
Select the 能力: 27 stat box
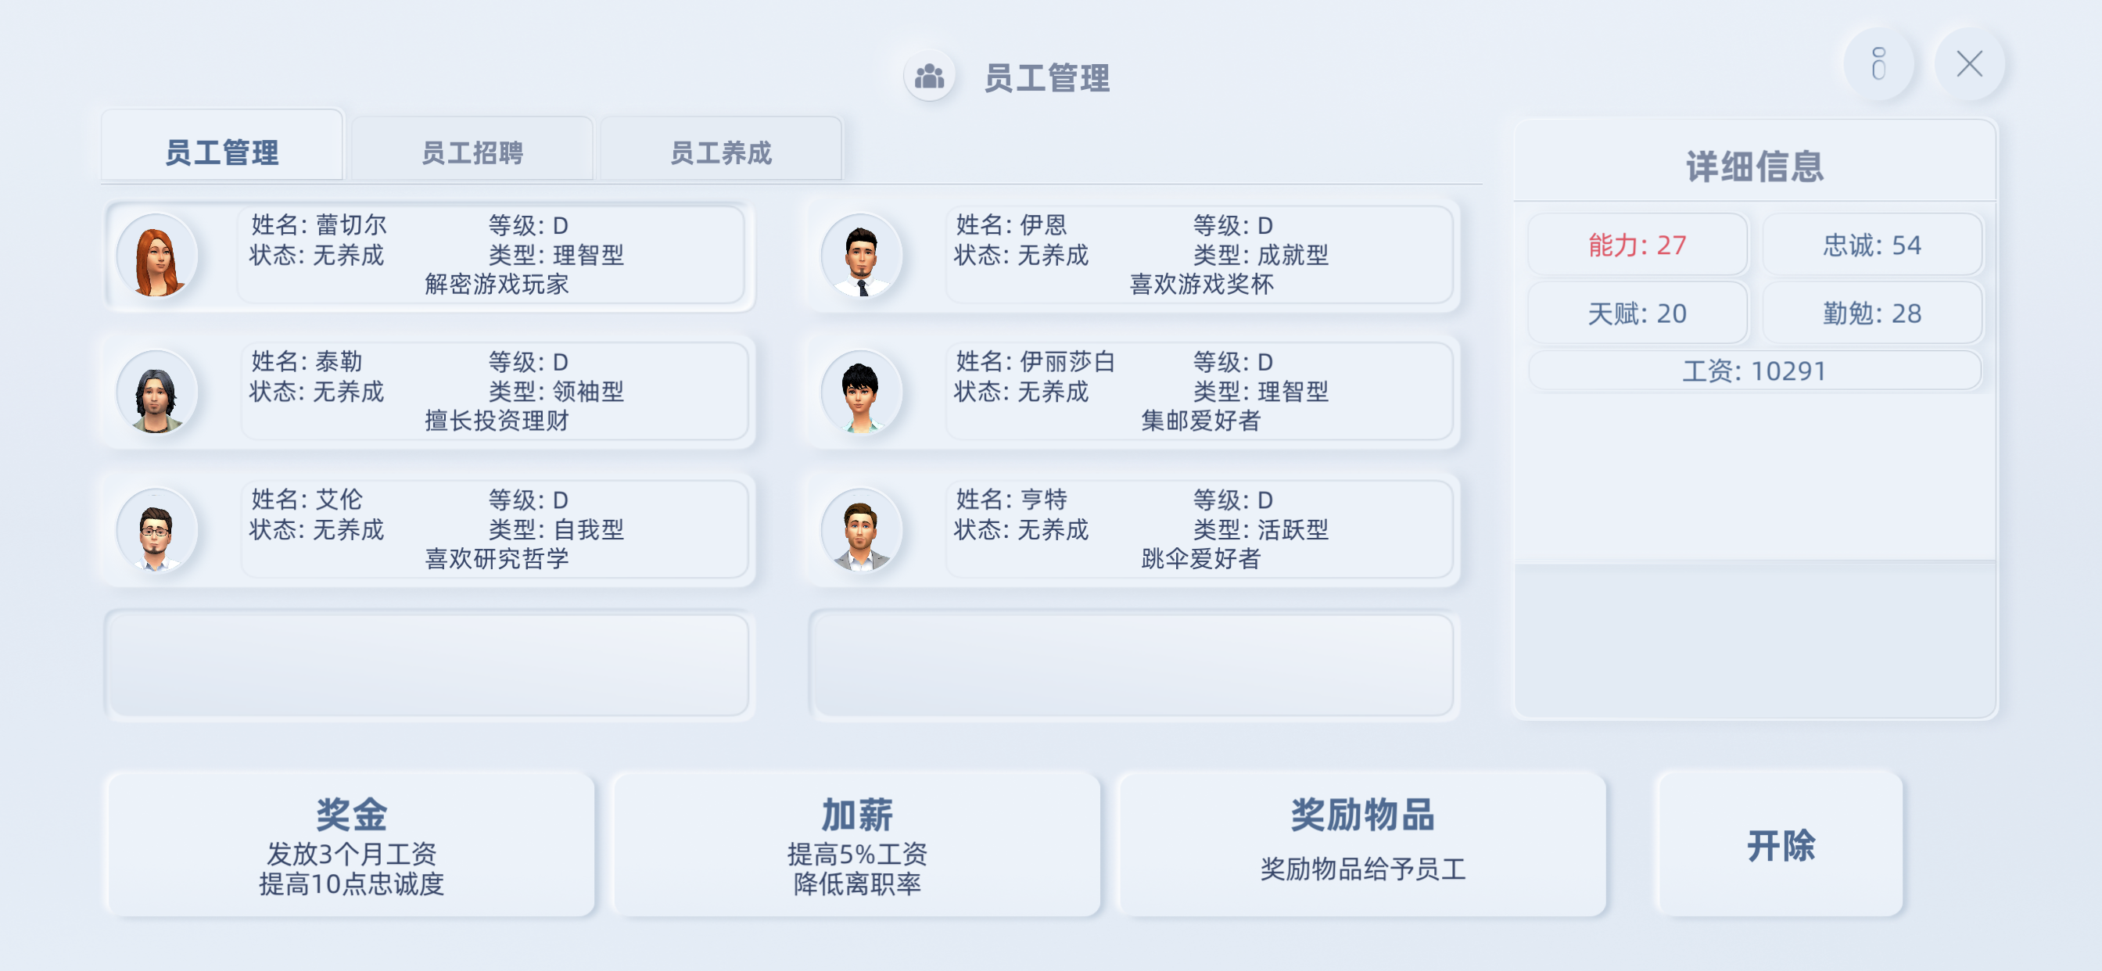pyautogui.click(x=1637, y=245)
